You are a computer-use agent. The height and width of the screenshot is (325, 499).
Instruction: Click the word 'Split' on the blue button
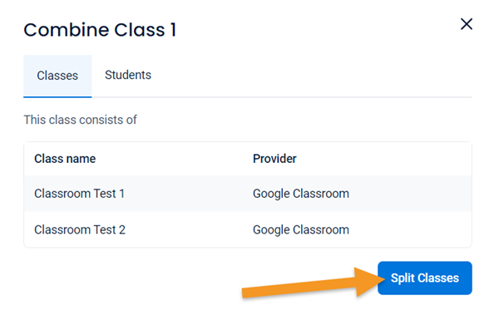click(x=403, y=278)
